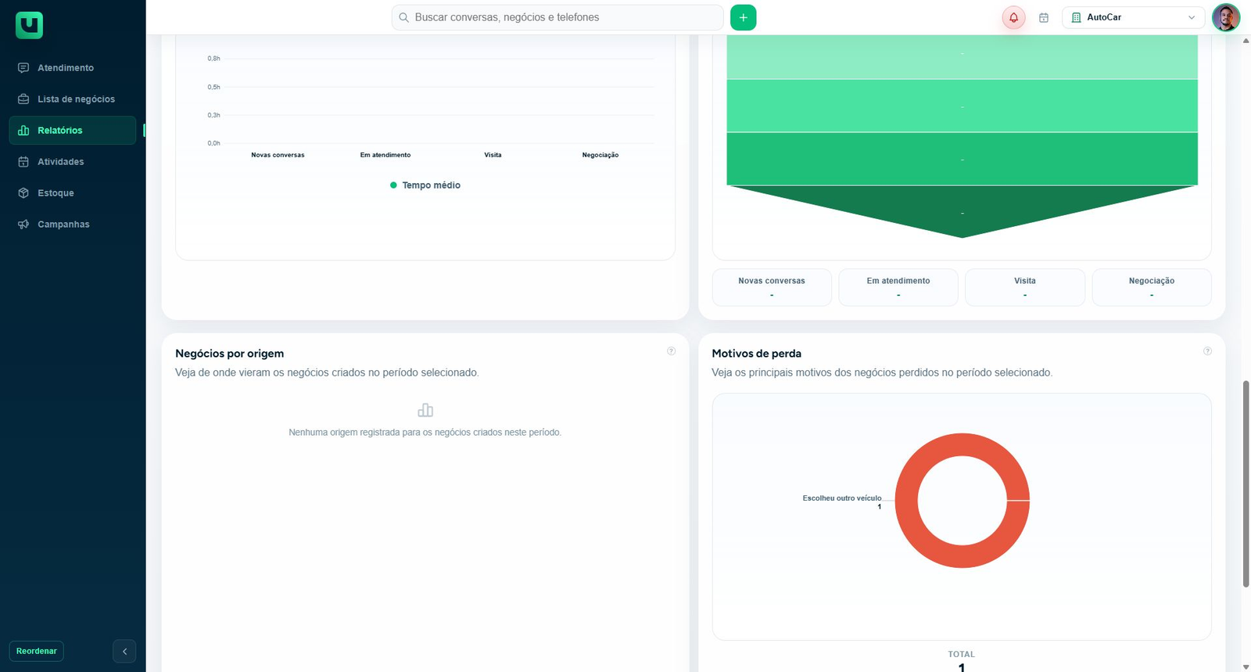This screenshot has width=1251, height=672.
Task: Click the Reordenar button
Action: click(37, 651)
